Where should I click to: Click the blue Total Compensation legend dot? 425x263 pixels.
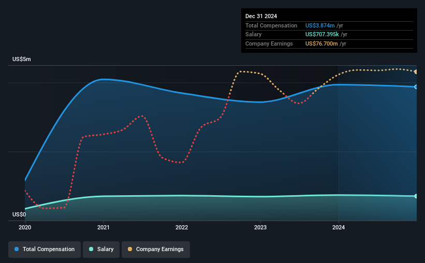click(x=17, y=249)
